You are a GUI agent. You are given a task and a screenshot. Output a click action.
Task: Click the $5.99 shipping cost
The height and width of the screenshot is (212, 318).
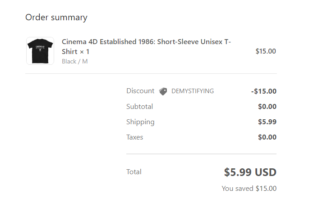267,122
